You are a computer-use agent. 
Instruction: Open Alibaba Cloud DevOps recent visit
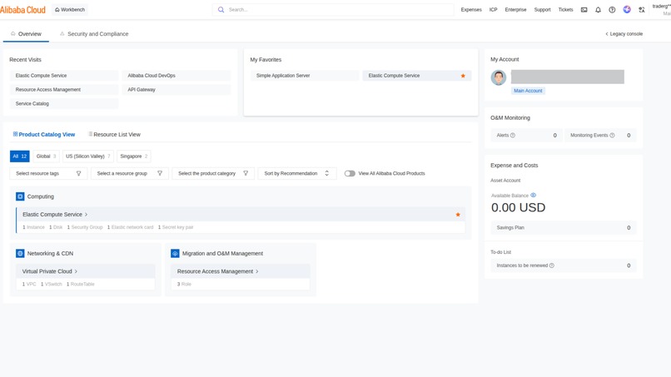pos(176,75)
